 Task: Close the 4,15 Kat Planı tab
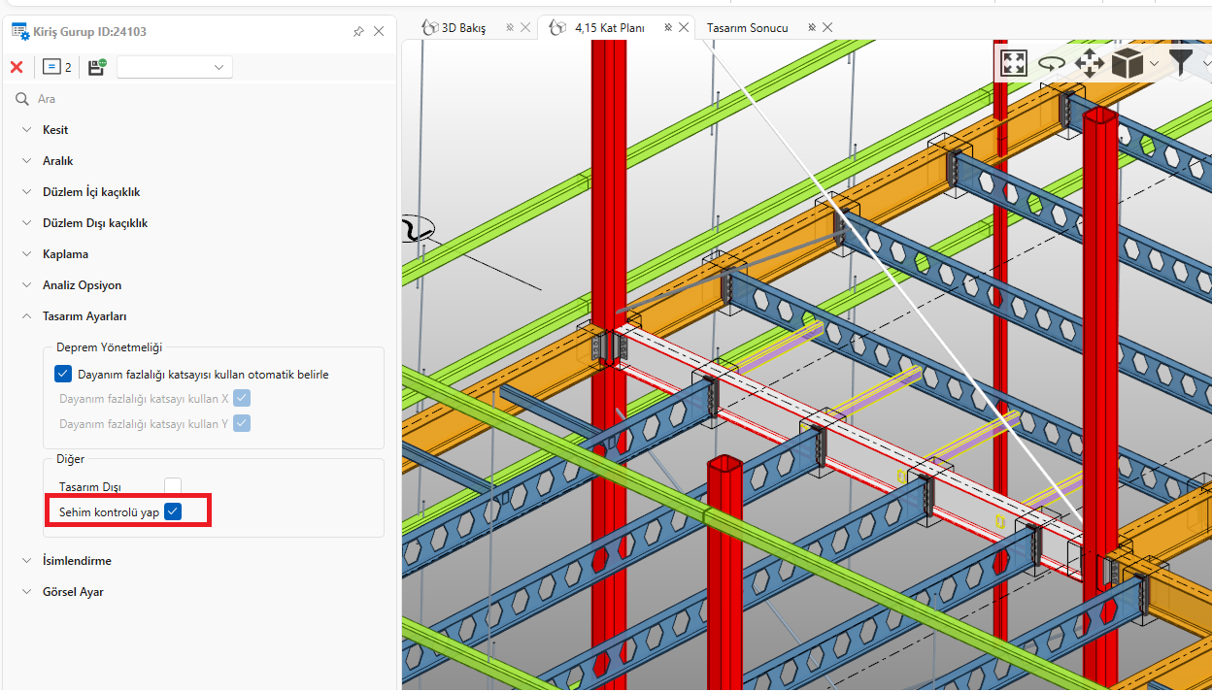684,28
